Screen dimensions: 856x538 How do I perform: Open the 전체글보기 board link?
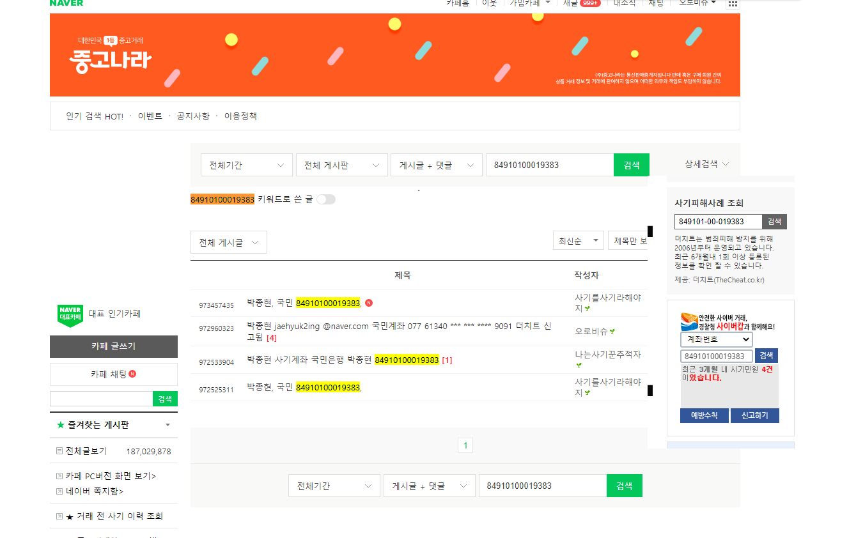pos(86,451)
